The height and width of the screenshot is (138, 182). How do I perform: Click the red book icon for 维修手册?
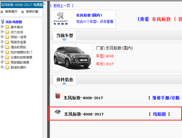58,96
